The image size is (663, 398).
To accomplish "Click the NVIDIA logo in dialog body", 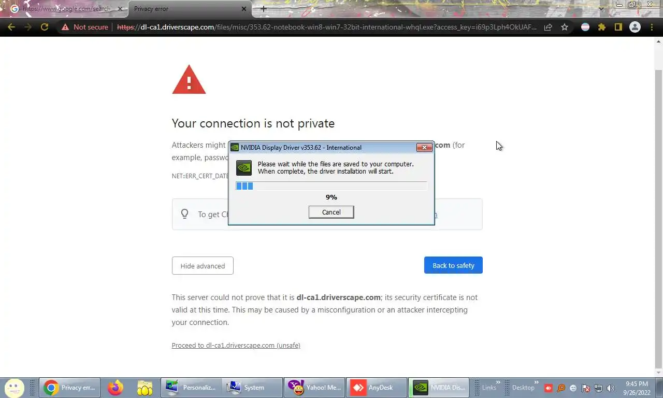I will coord(244,167).
